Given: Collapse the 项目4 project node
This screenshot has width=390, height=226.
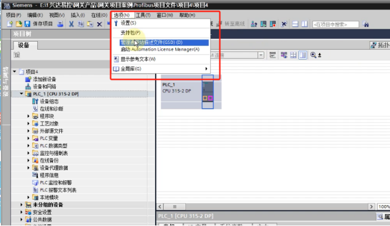Looking at the screenshot, I should click(15, 72).
